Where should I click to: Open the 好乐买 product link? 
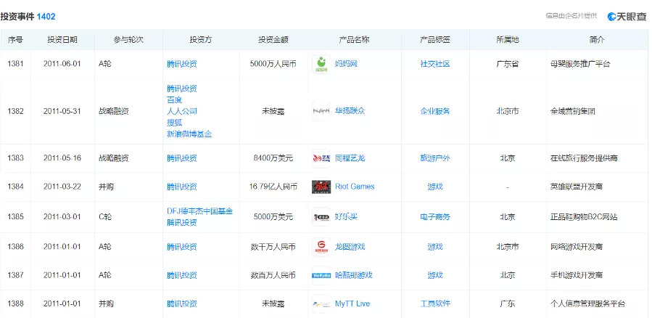pyautogui.click(x=346, y=217)
